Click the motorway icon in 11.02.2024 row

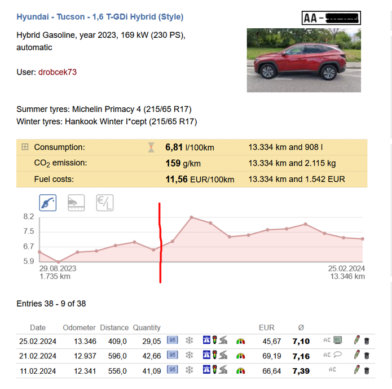[206, 369]
